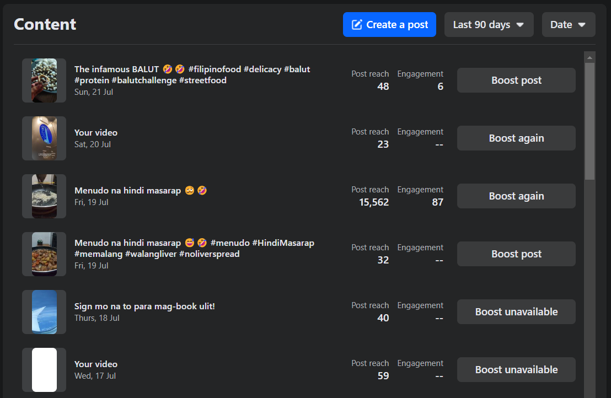Image resolution: width=611 pixels, height=398 pixels.
Task: Click Boost unavailable for Wed, 17 Jul video
Action: (516, 370)
